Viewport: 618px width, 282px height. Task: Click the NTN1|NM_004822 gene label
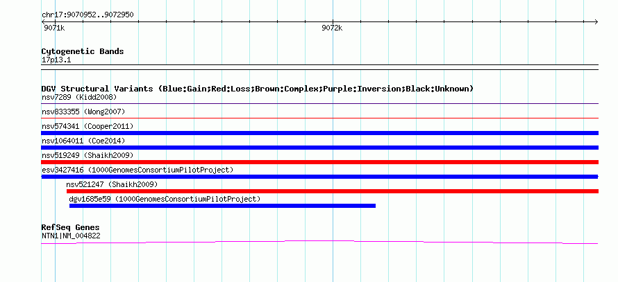[x=71, y=236]
